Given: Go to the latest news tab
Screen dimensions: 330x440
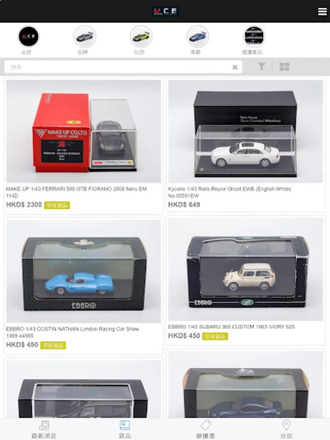Looking at the screenshot, I should (44, 429).
